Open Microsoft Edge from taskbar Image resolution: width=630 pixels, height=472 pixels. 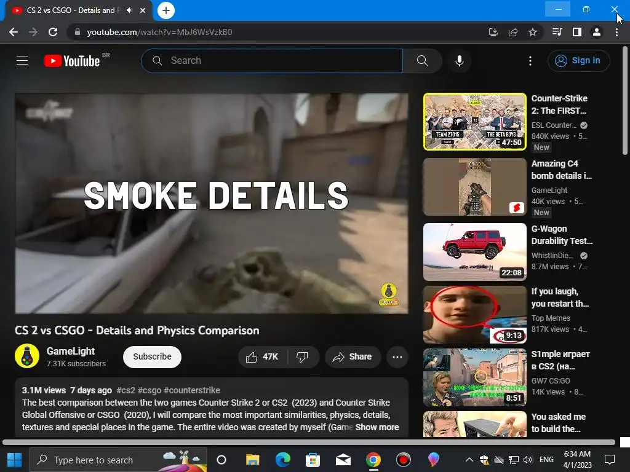283,460
